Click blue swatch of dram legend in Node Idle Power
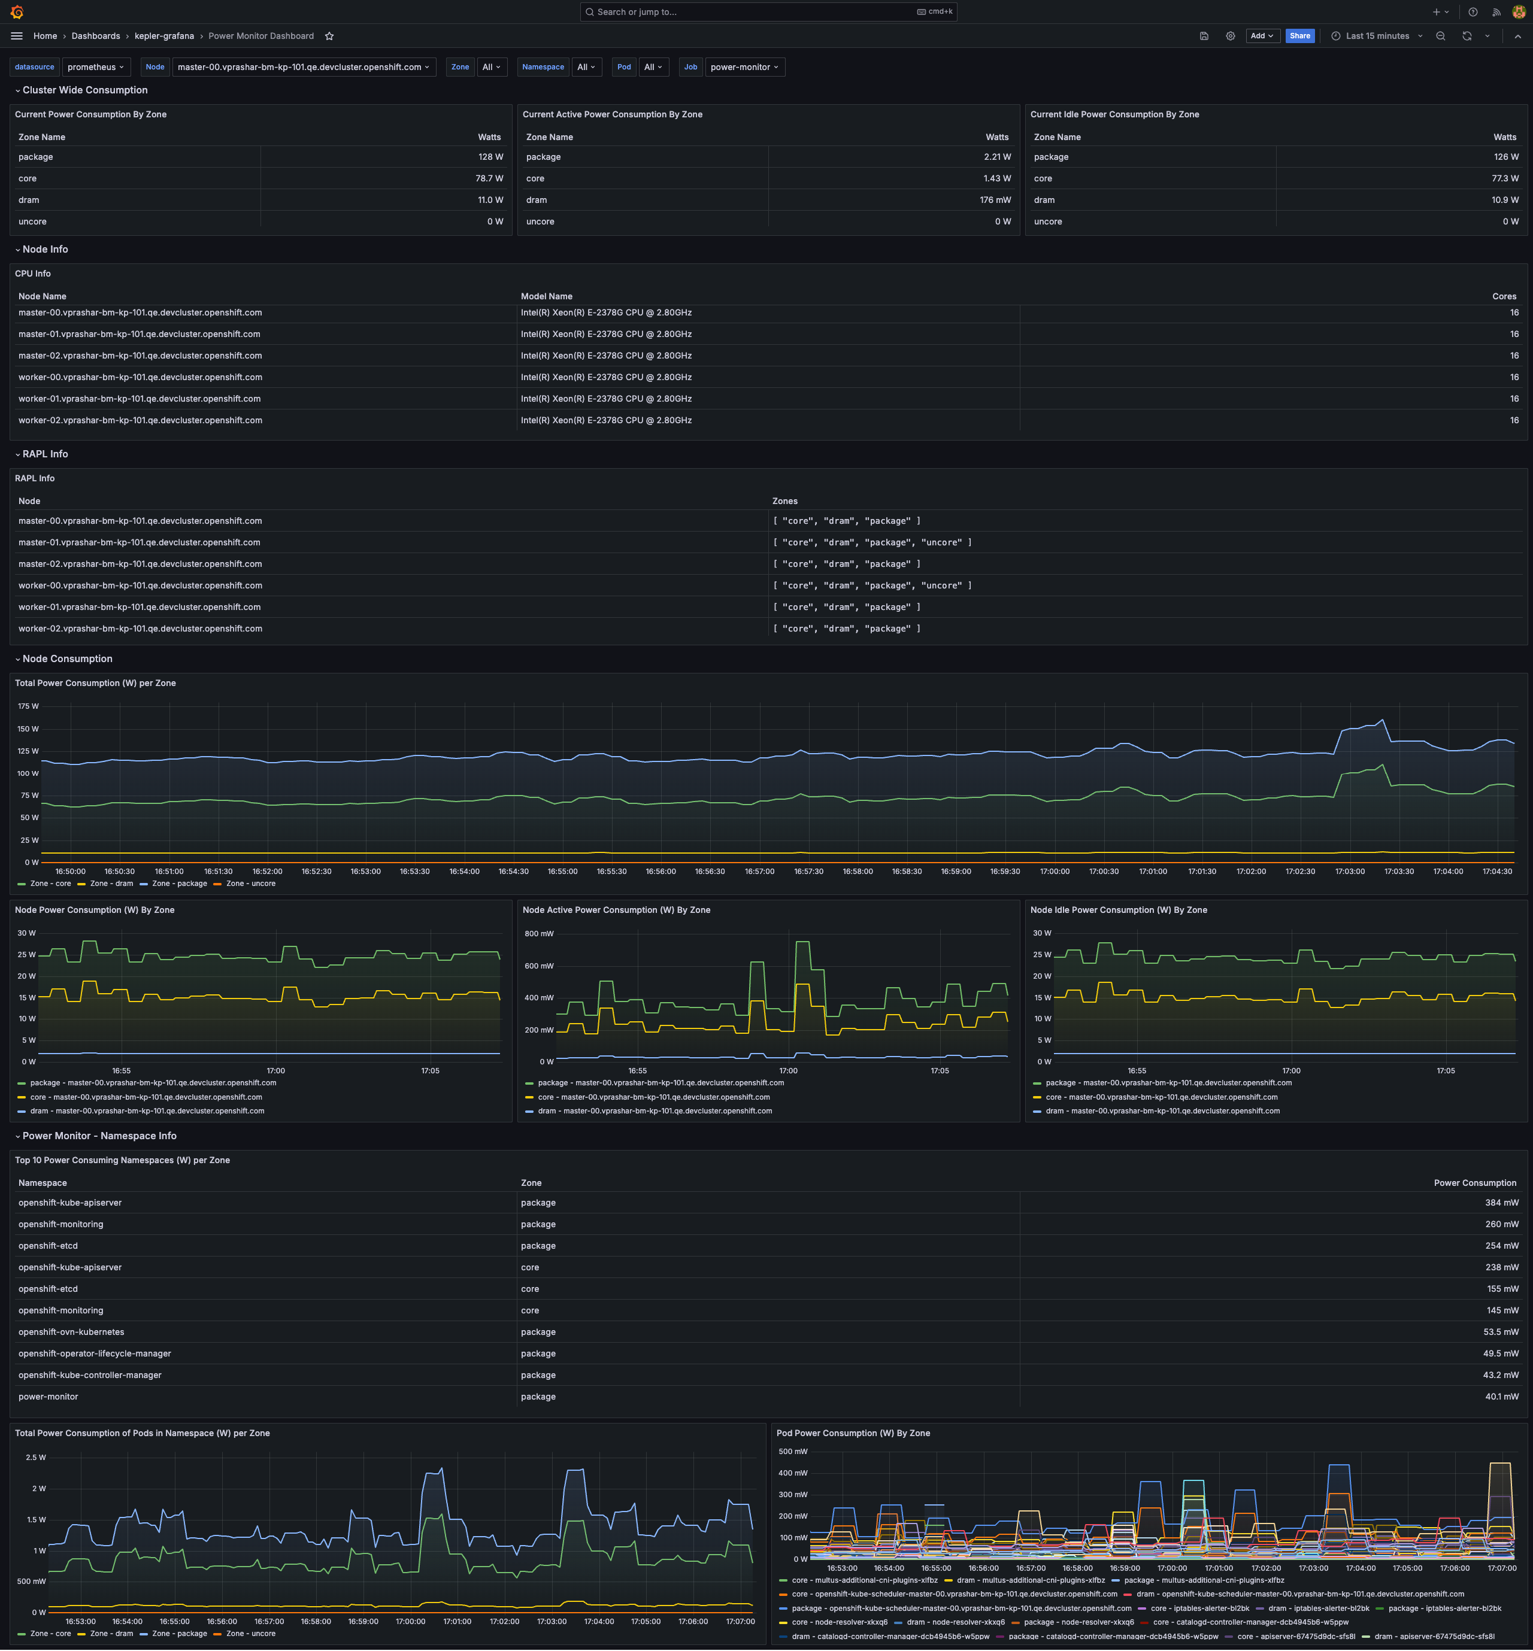 1037,1111
